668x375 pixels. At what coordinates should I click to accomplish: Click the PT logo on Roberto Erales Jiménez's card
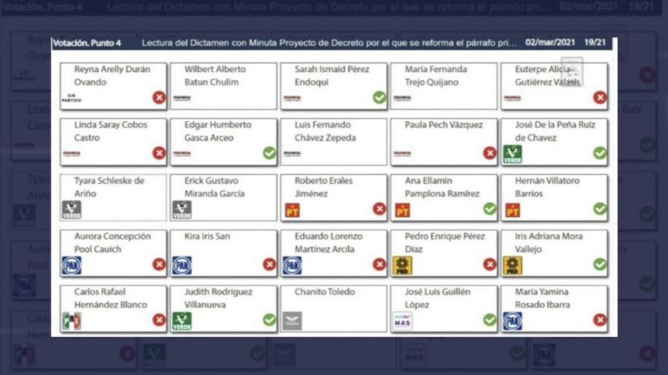(292, 210)
